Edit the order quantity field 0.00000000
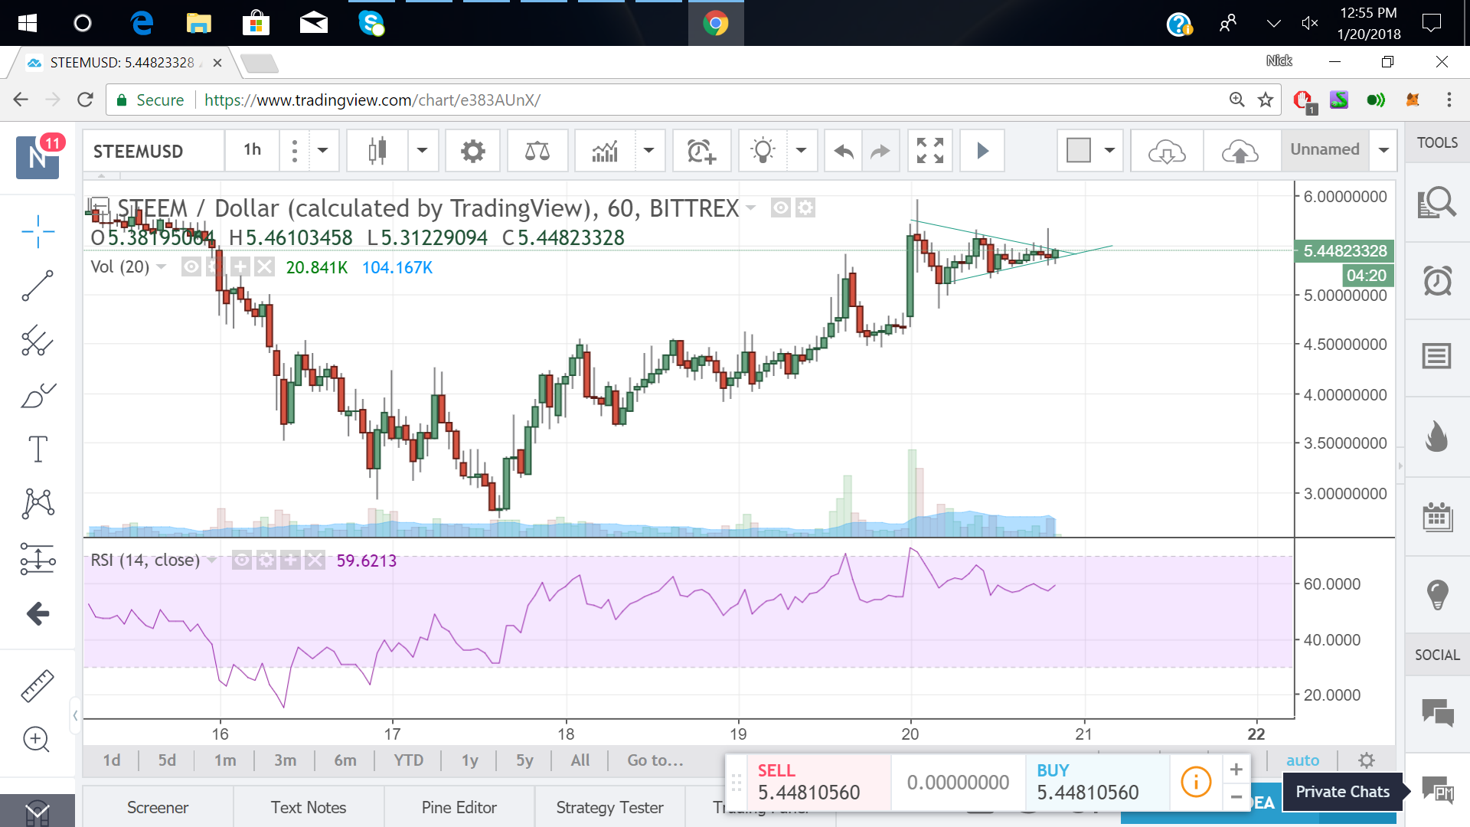Screen dimensions: 1470x827 coord(958,782)
